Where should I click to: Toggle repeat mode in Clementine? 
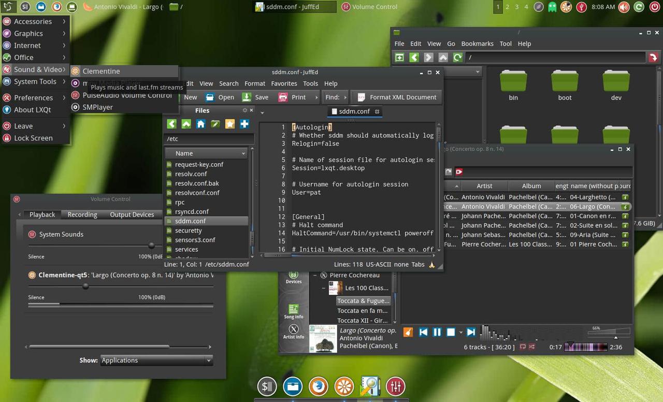(x=522, y=347)
